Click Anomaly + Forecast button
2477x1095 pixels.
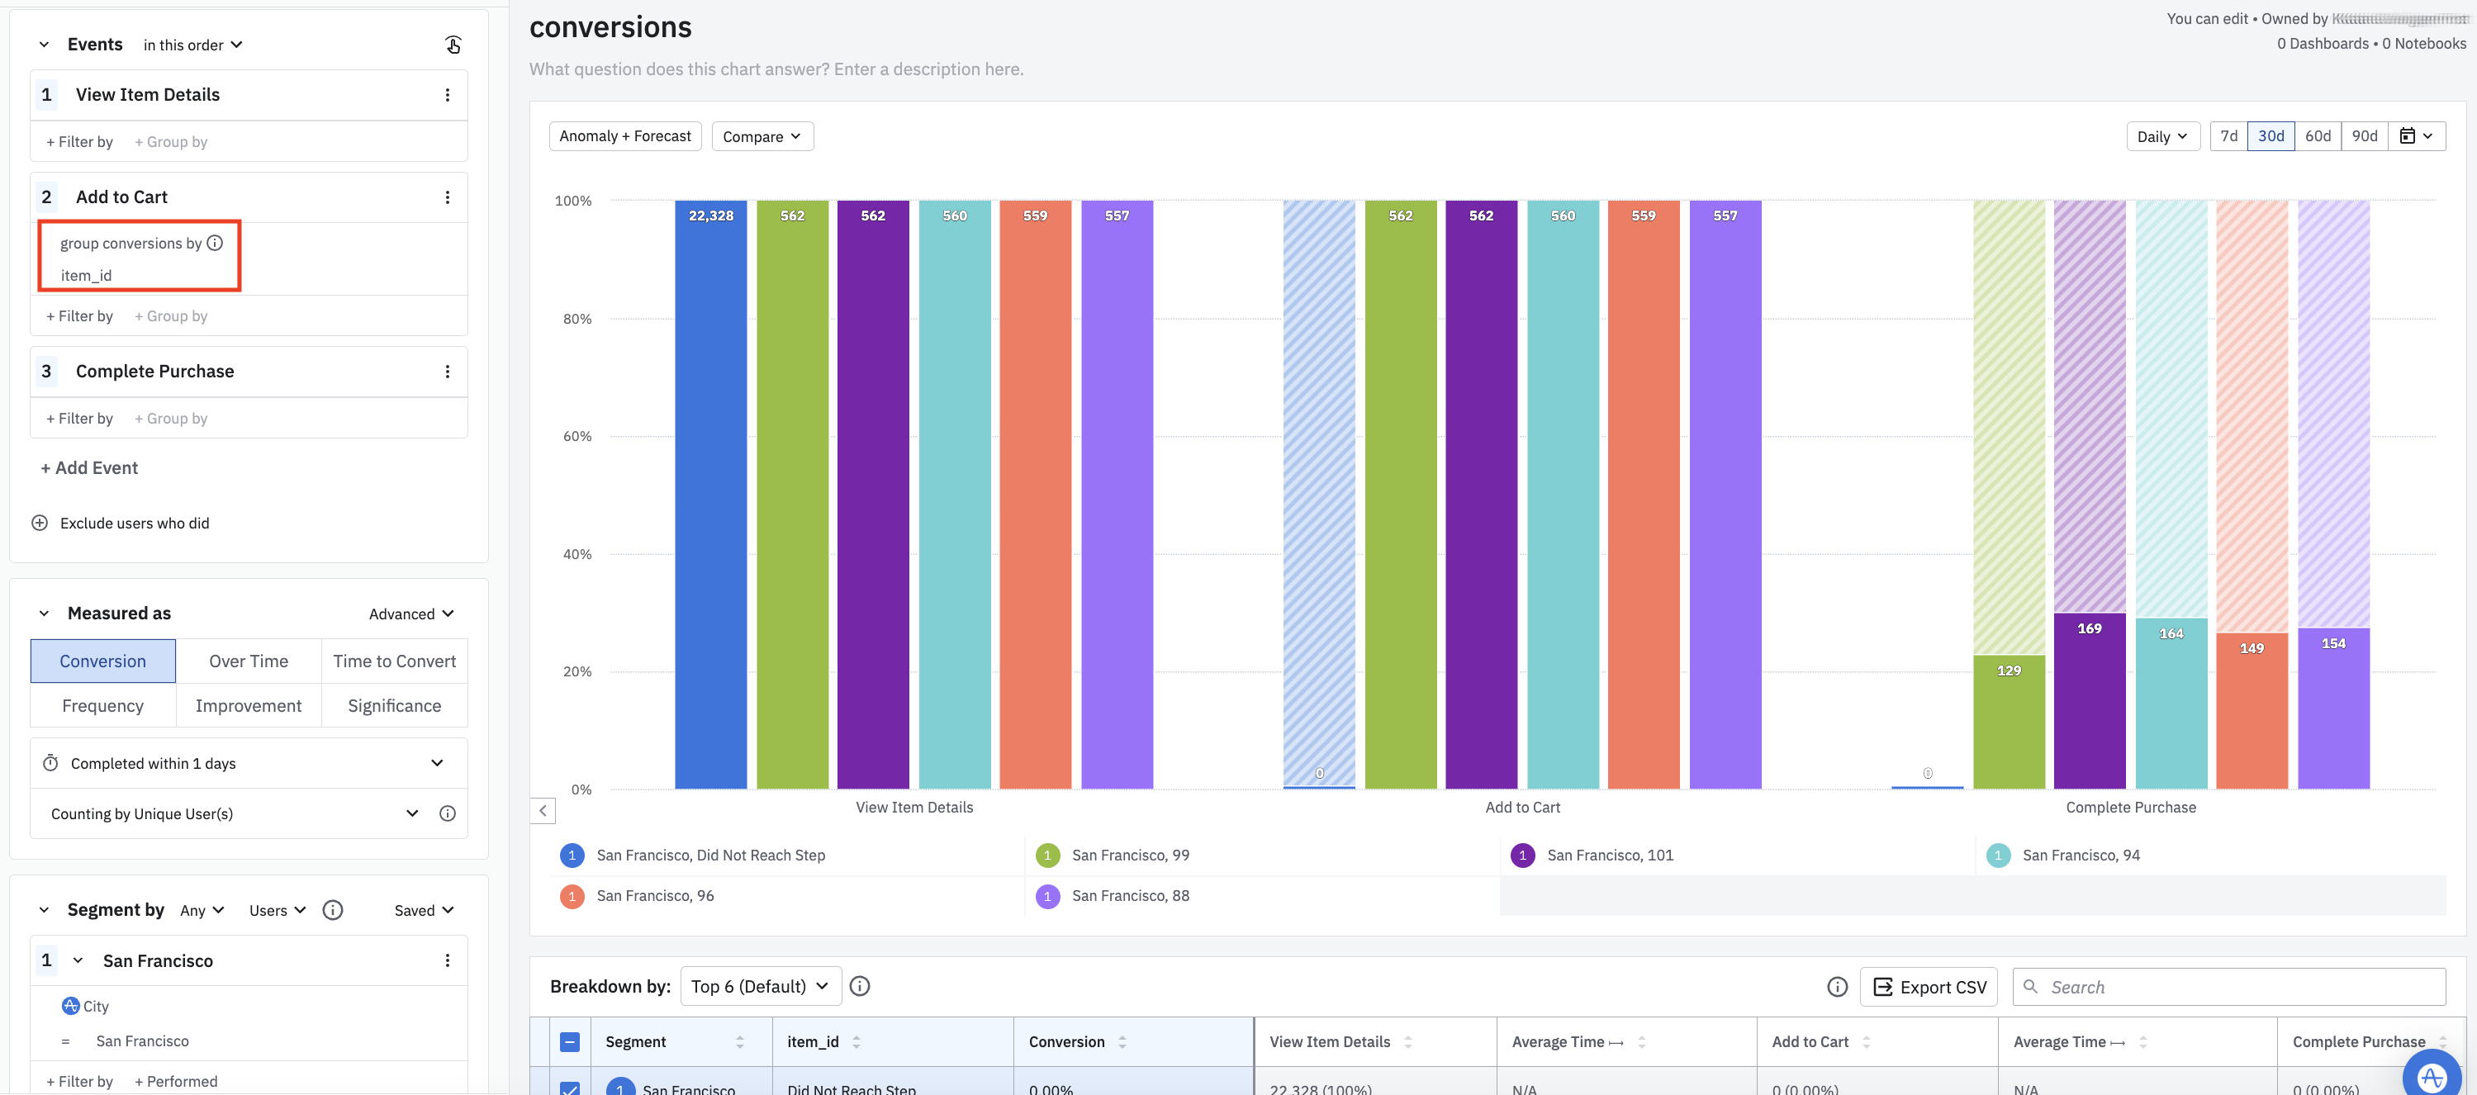(625, 135)
